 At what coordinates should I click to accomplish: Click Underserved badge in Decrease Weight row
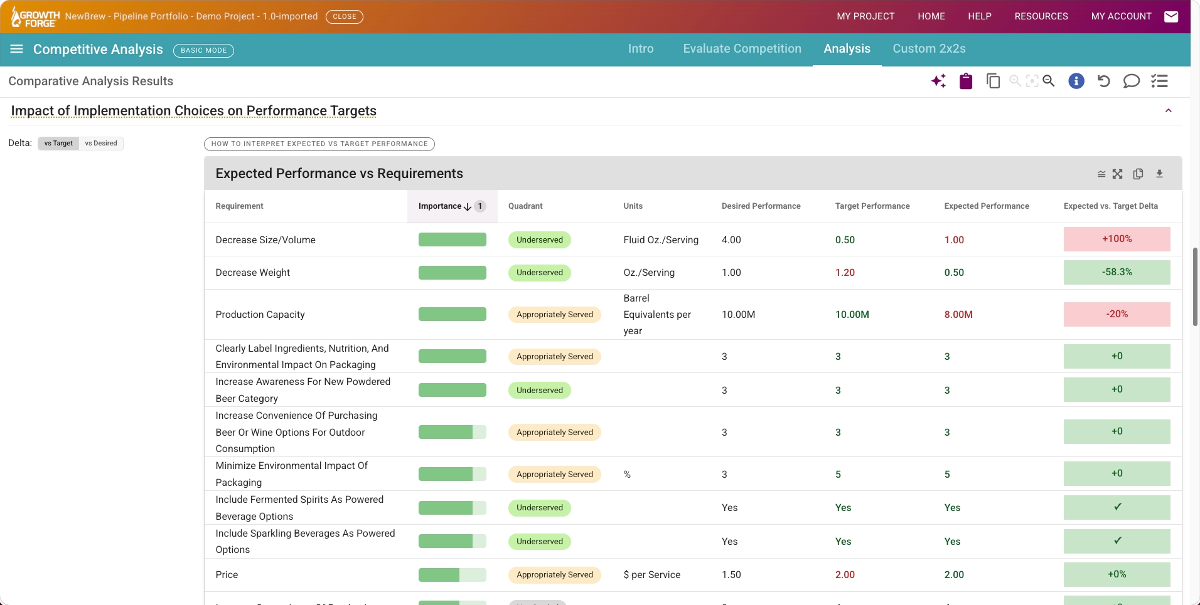tap(540, 273)
